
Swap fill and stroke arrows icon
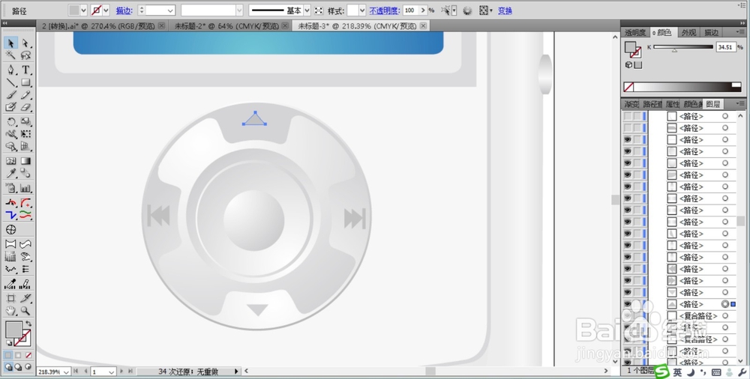click(x=28, y=324)
